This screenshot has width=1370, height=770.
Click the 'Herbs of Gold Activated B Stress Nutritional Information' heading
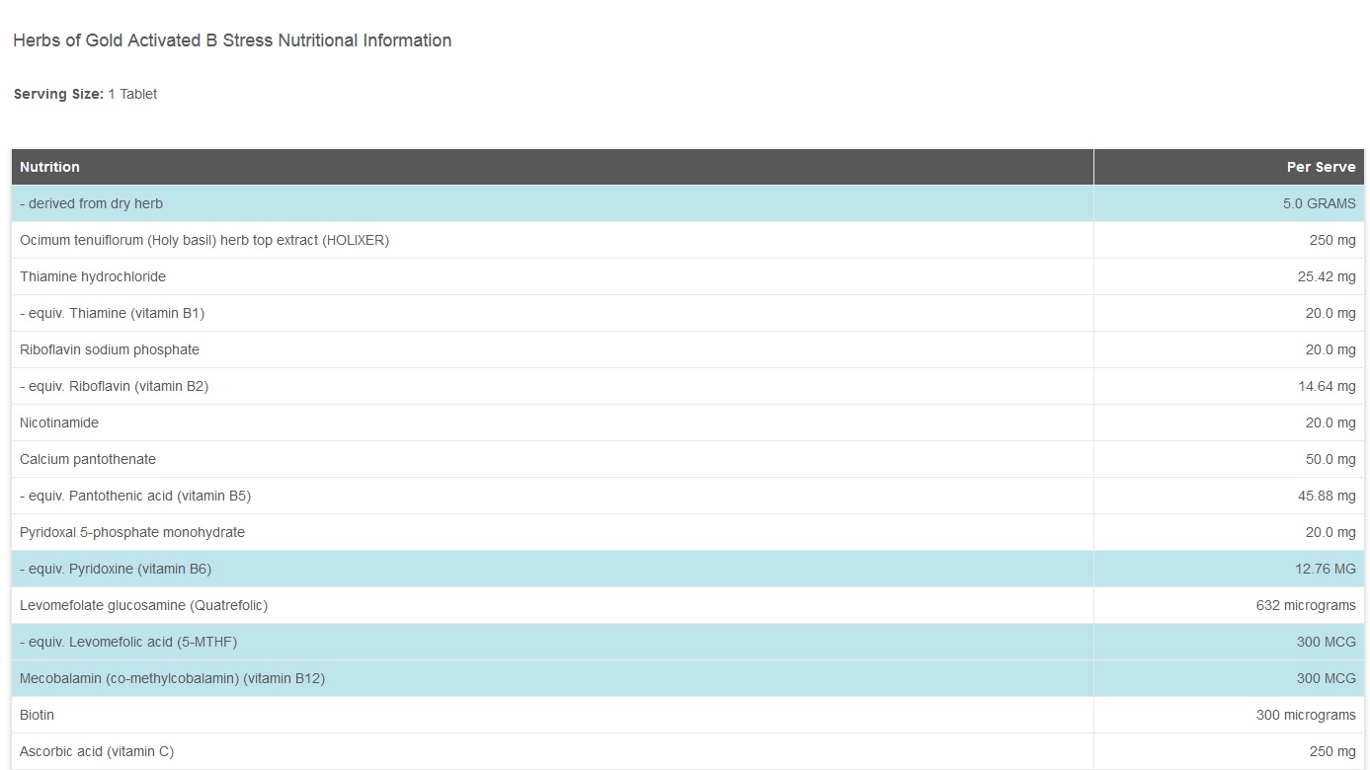232,40
